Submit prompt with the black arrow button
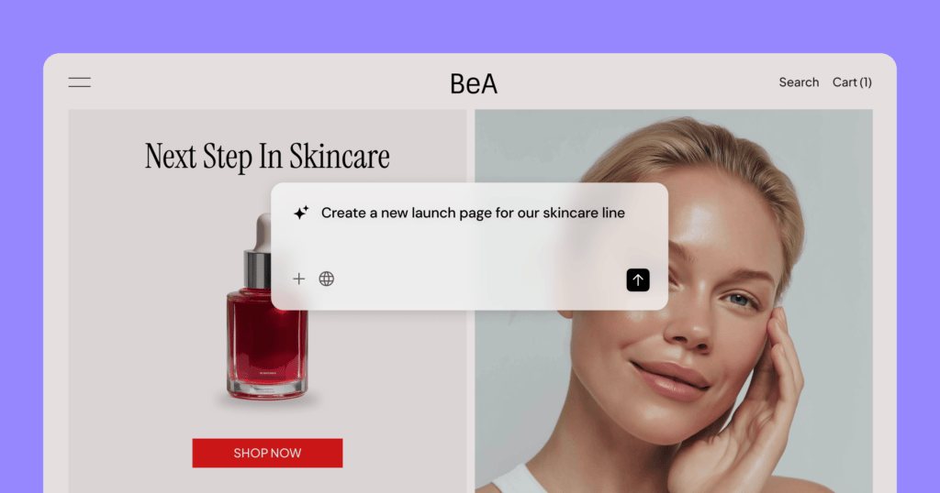 [638, 280]
